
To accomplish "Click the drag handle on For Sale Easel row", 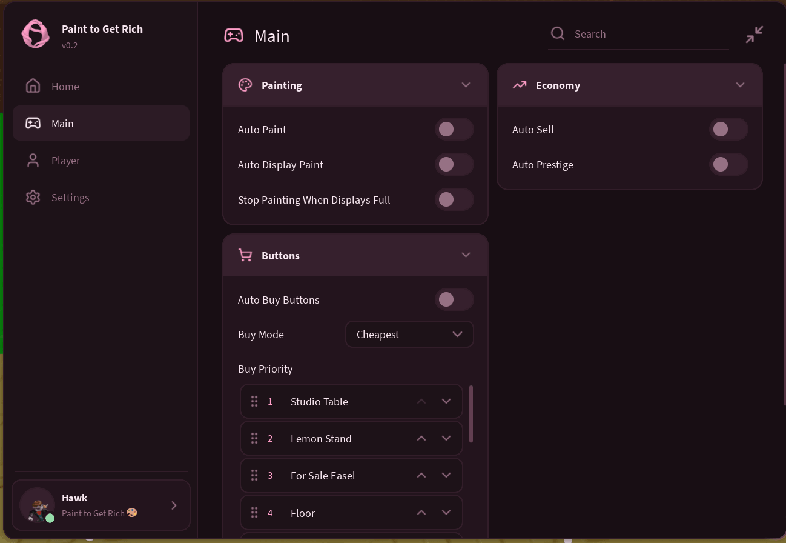I will (x=254, y=475).
